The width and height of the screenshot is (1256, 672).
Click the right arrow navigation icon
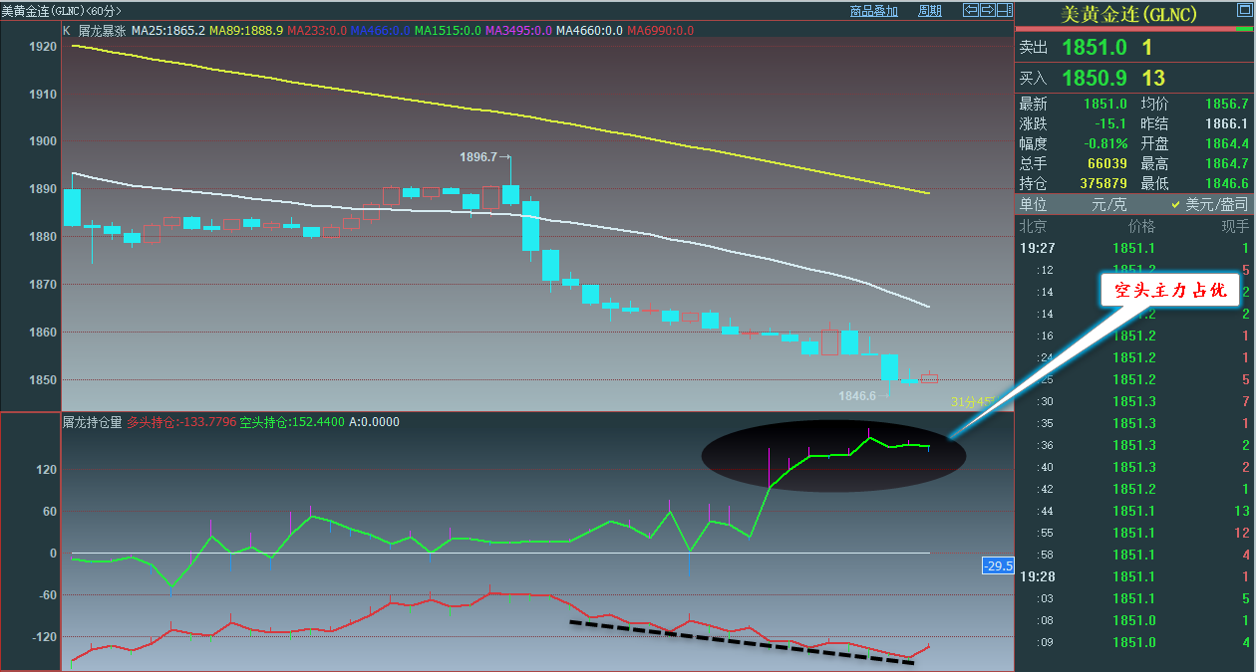point(987,11)
